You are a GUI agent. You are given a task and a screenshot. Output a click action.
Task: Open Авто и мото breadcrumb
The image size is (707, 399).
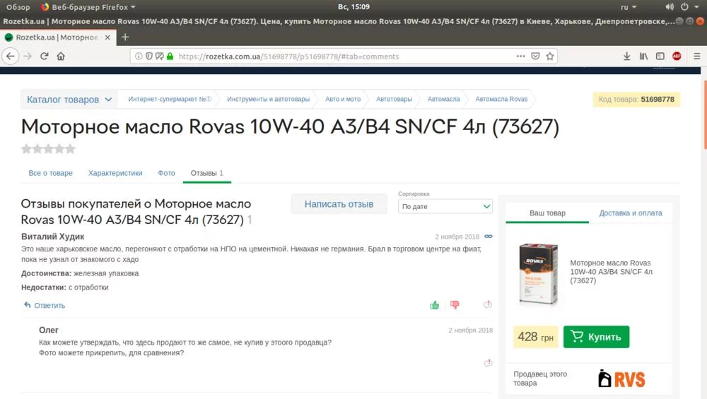343,99
